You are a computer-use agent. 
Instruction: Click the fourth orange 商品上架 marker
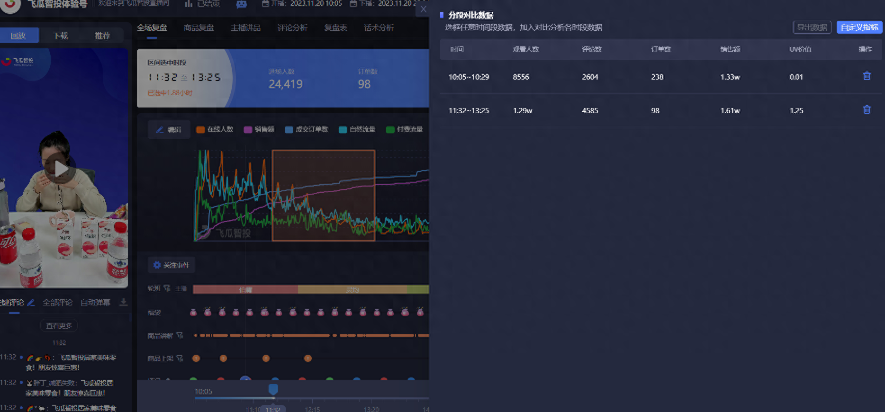tap(308, 358)
